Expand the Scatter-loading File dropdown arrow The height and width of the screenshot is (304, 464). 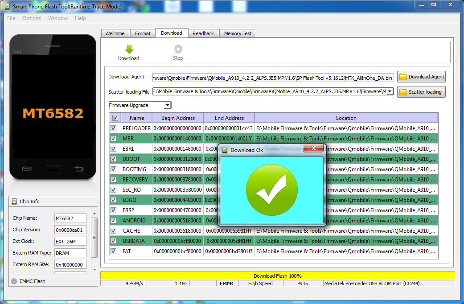point(389,92)
